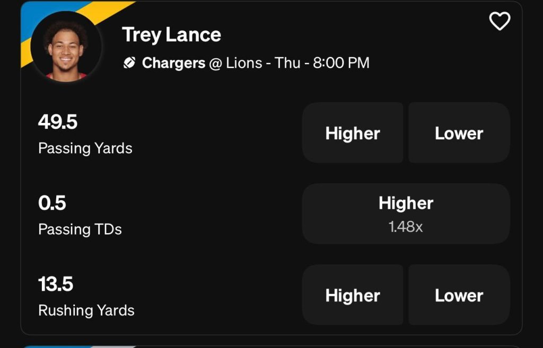Image resolution: width=543 pixels, height=348 pixels.
Task: Tap the Passing TDs stat label
Action: tap(80, 229)
